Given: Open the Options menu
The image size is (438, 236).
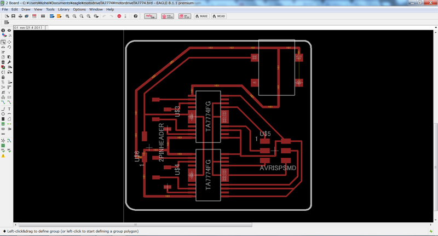Looking at the screenshot, I should click(79, 9).
